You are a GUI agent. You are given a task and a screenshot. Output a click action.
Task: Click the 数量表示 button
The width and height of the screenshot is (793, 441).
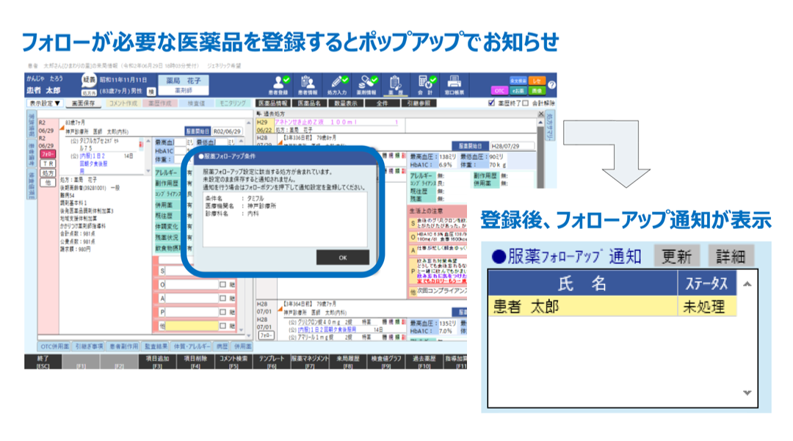(x=345, y=103)
